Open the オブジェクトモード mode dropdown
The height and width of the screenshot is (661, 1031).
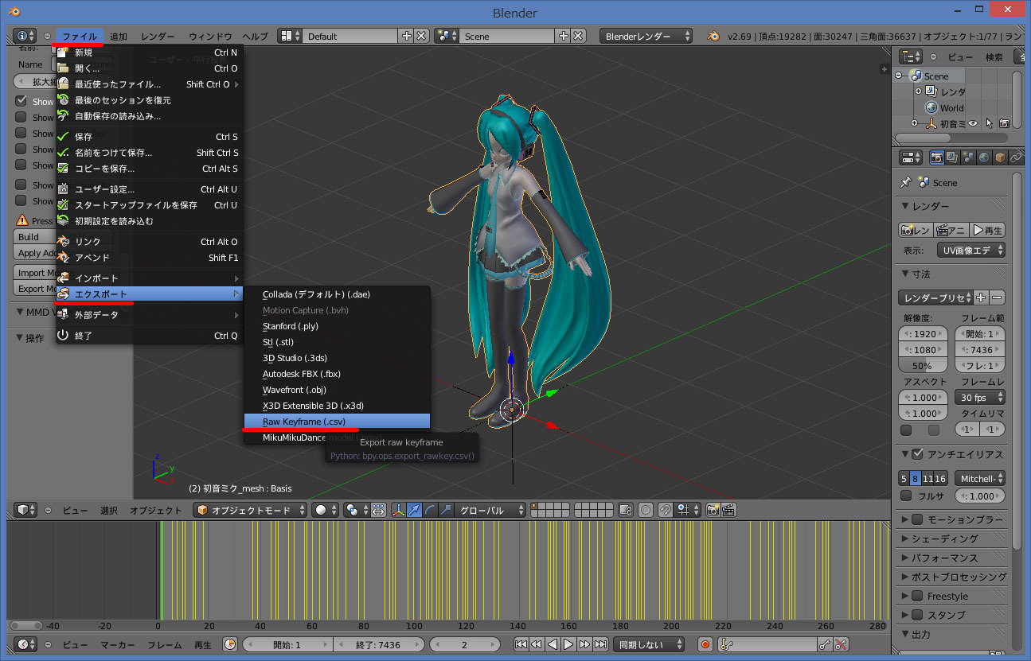point(251,510)
